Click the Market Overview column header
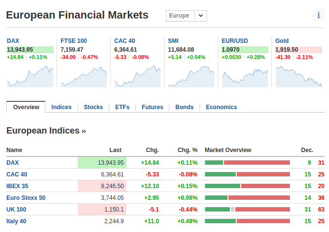This screenshot has width=329, height=232. pos(228,150)
